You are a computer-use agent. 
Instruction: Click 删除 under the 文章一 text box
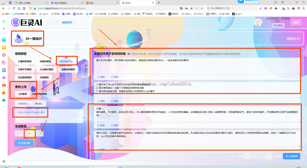pos(115,125)
